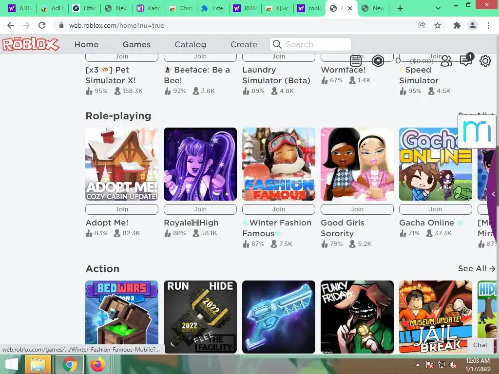Open the feed list icon in header

click(x=355, y=61)
